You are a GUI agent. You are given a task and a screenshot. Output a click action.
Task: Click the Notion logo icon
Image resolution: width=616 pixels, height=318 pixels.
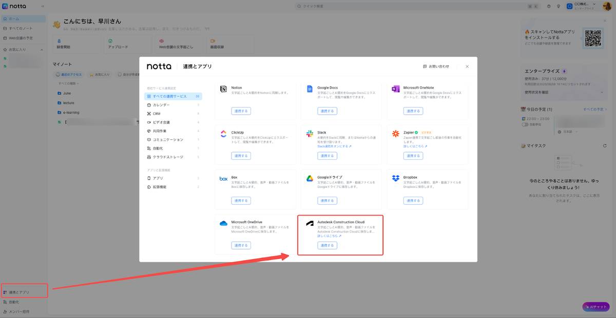223,89
